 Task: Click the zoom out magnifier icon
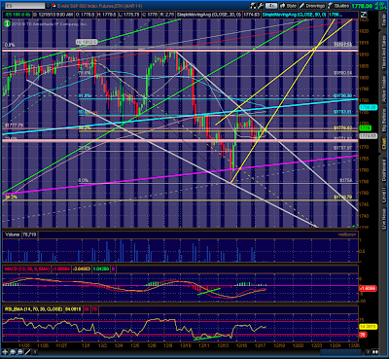[19, 352]
